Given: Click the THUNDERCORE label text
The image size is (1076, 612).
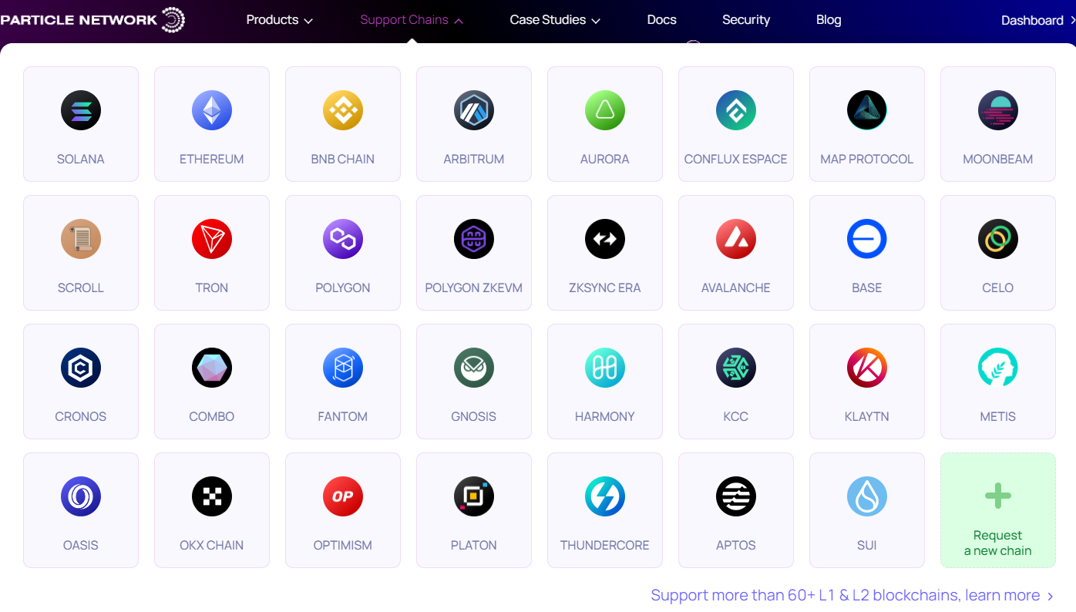Looking at the screenshot, I should [605, 546].
